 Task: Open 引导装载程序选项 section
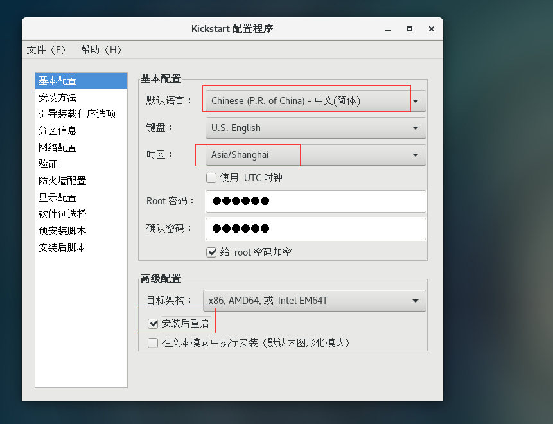pyautogui.click(x=81, y=114)
